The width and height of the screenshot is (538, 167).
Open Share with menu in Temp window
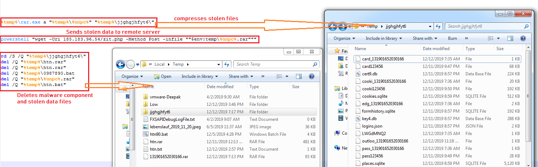coord(241,76)
